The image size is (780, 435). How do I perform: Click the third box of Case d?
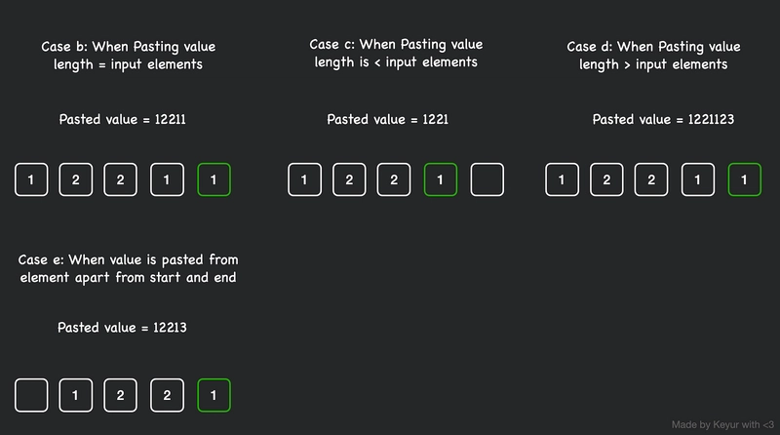click(651, 179)
